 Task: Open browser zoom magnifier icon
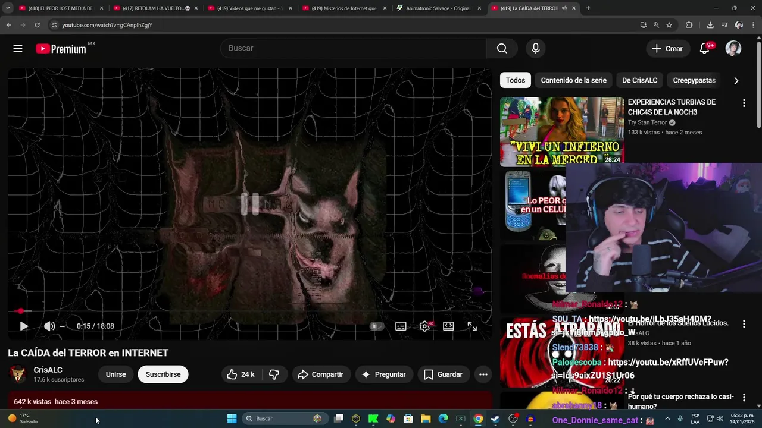(656, 25)
